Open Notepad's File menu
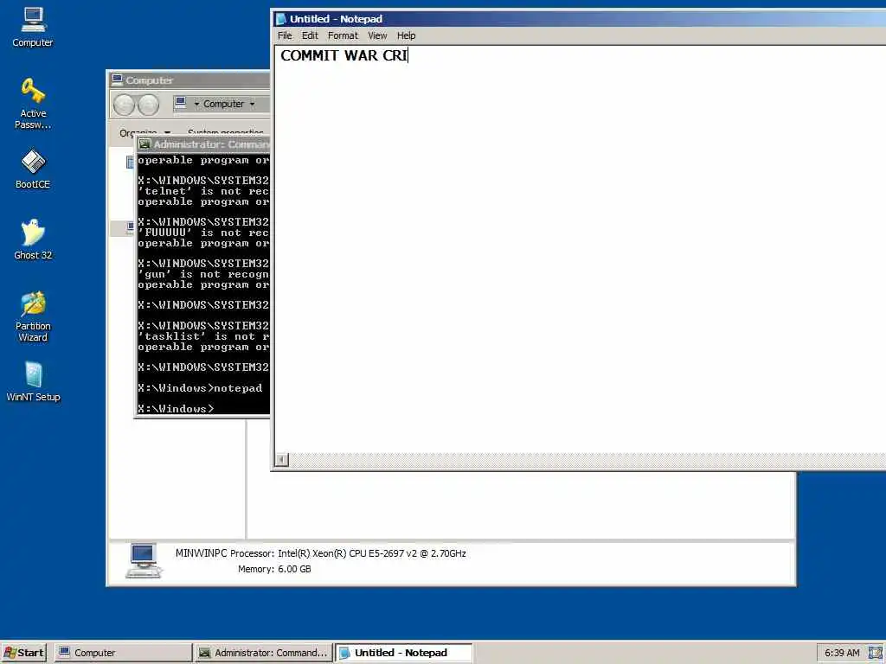This screenshot has height=664, width=886. [285, 35]
